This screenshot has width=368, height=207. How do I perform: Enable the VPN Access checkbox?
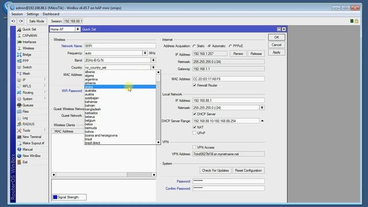(194, 147)
